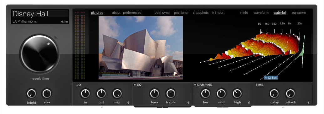Click the Disney Hall preset name
This screenshot has height=114, width=324.
[x=30, y=14]
